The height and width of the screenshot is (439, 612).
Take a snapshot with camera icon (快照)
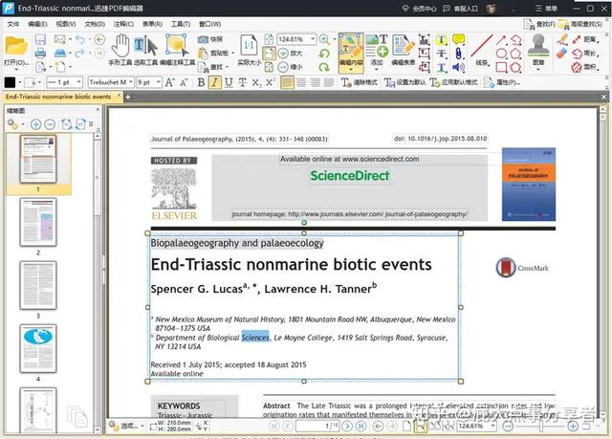(210, 39)
